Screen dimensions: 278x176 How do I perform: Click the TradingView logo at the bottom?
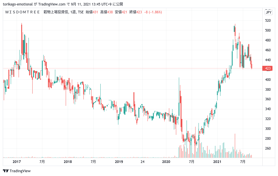[x=17, y=171]
